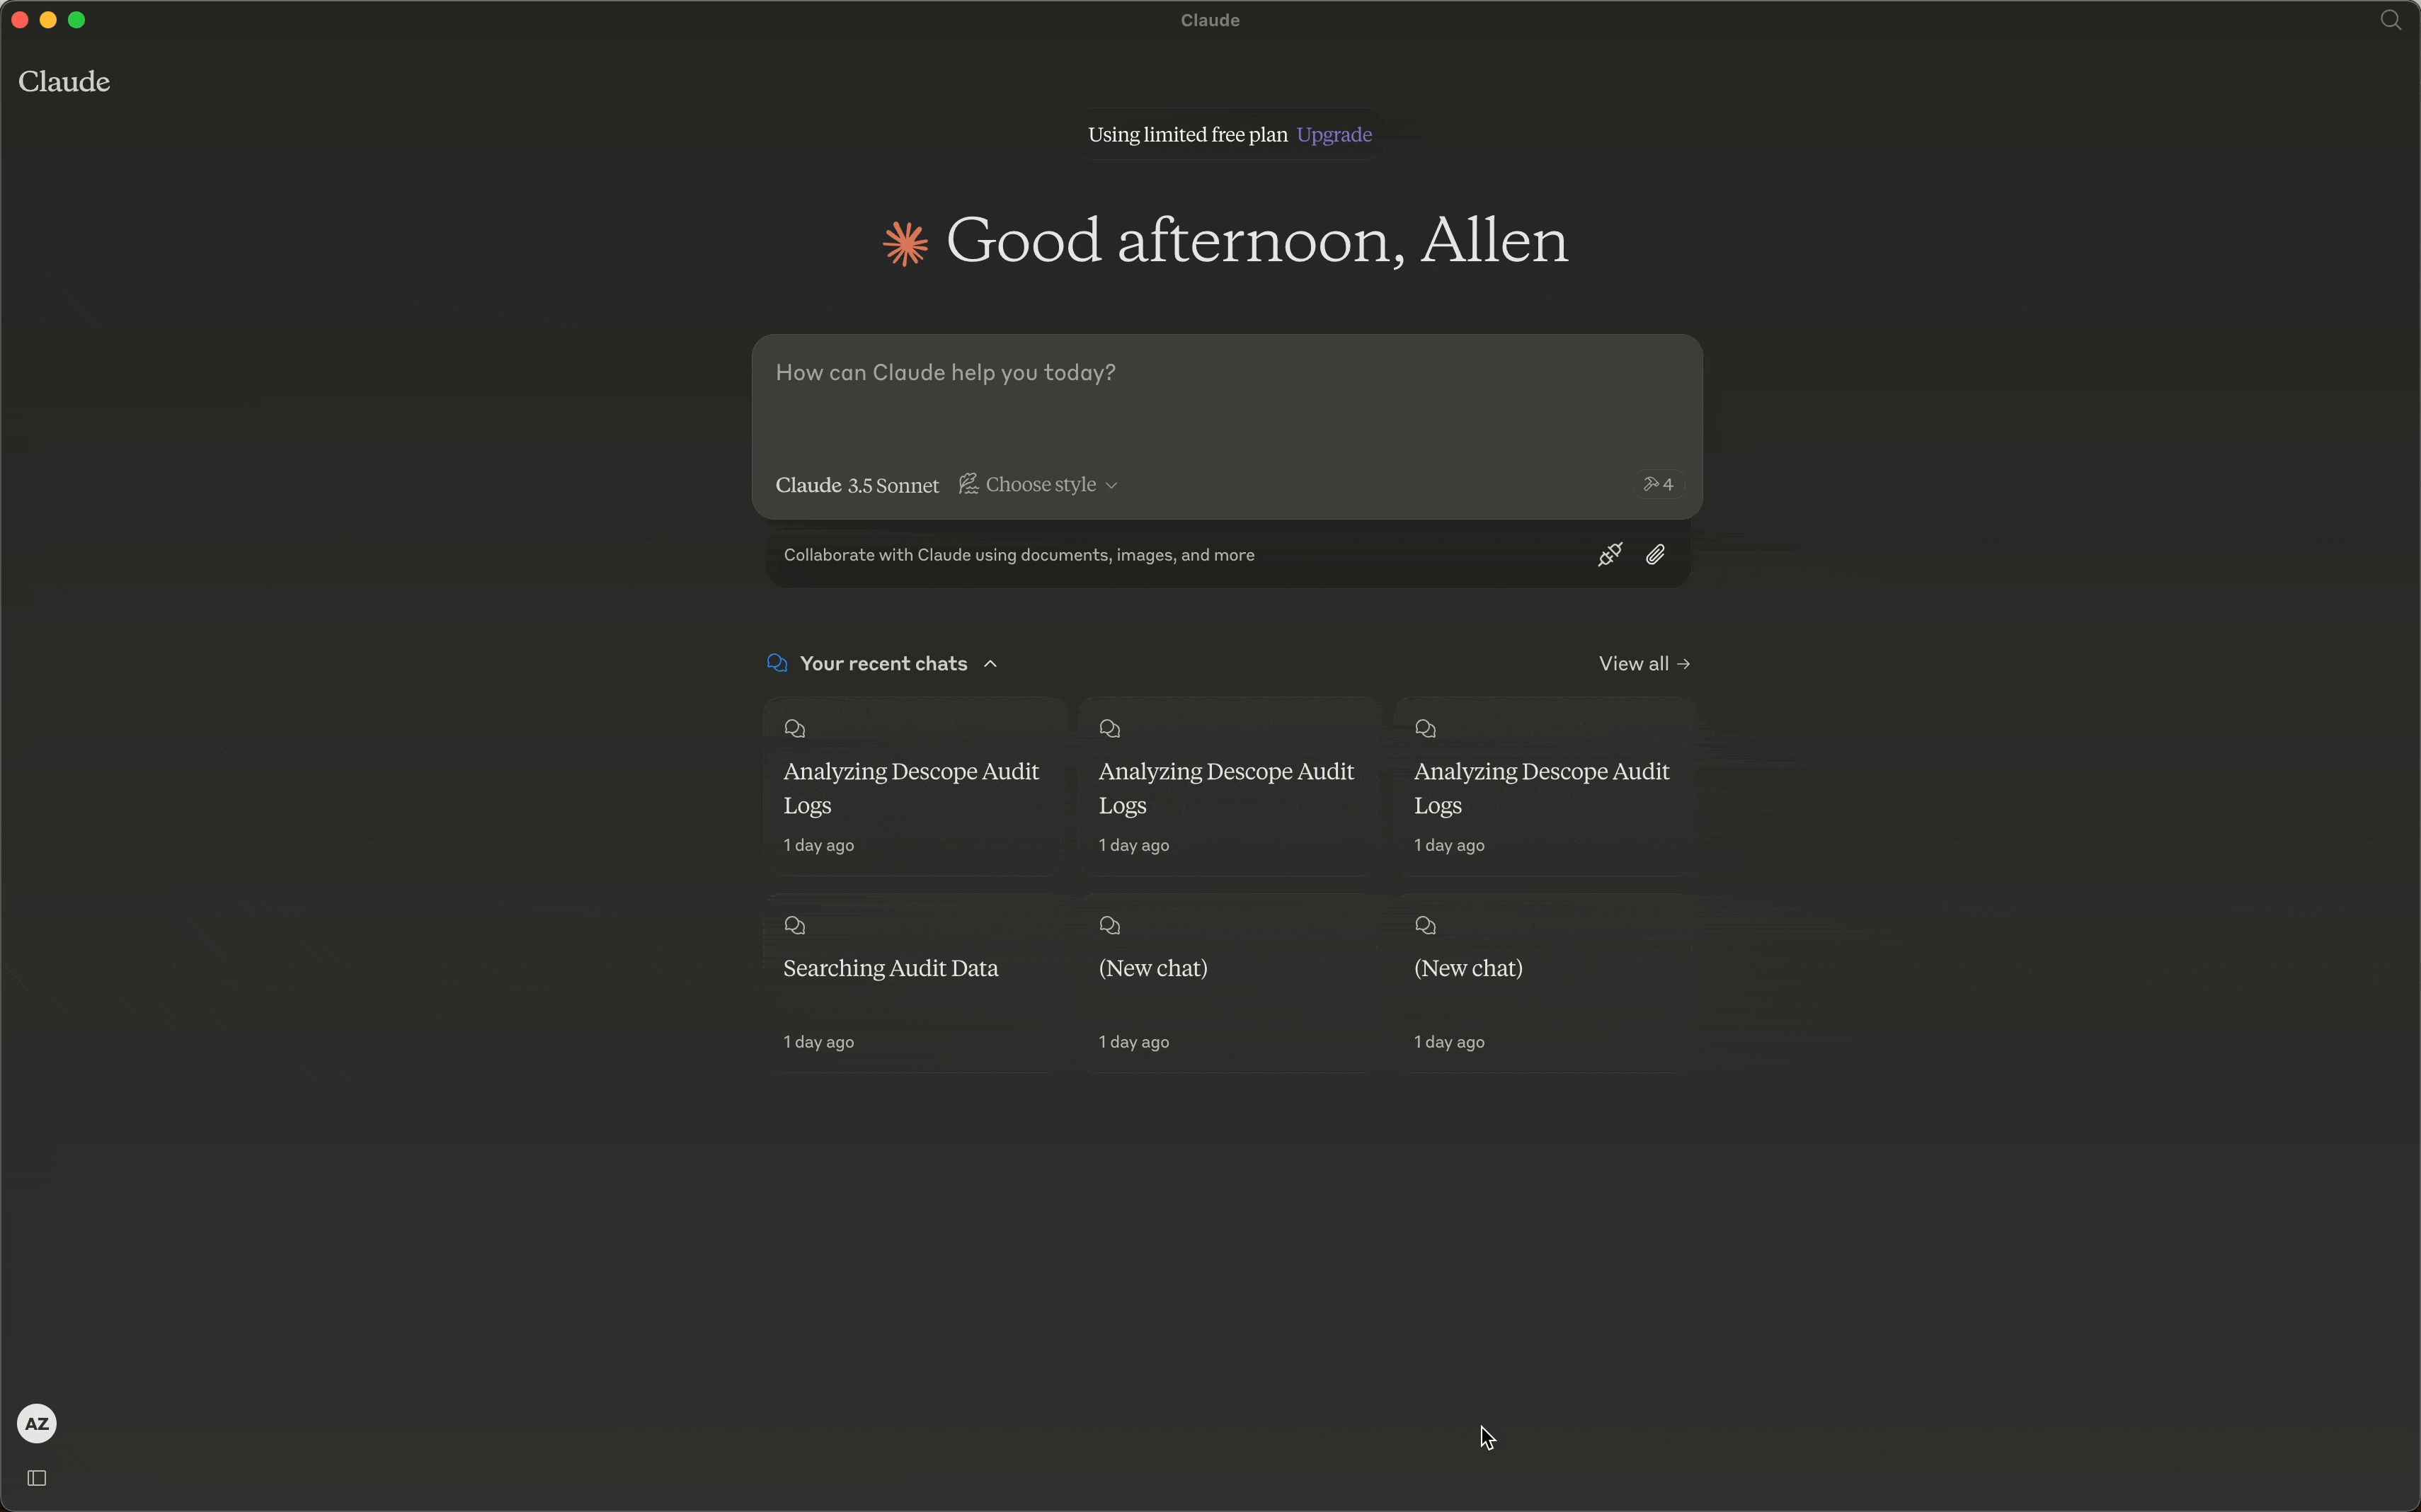This screenshot has width=2421, height=1512.
Task: Toggle the sidebar panel icon
Action: pyautogui.click(x=37, y=1478)
